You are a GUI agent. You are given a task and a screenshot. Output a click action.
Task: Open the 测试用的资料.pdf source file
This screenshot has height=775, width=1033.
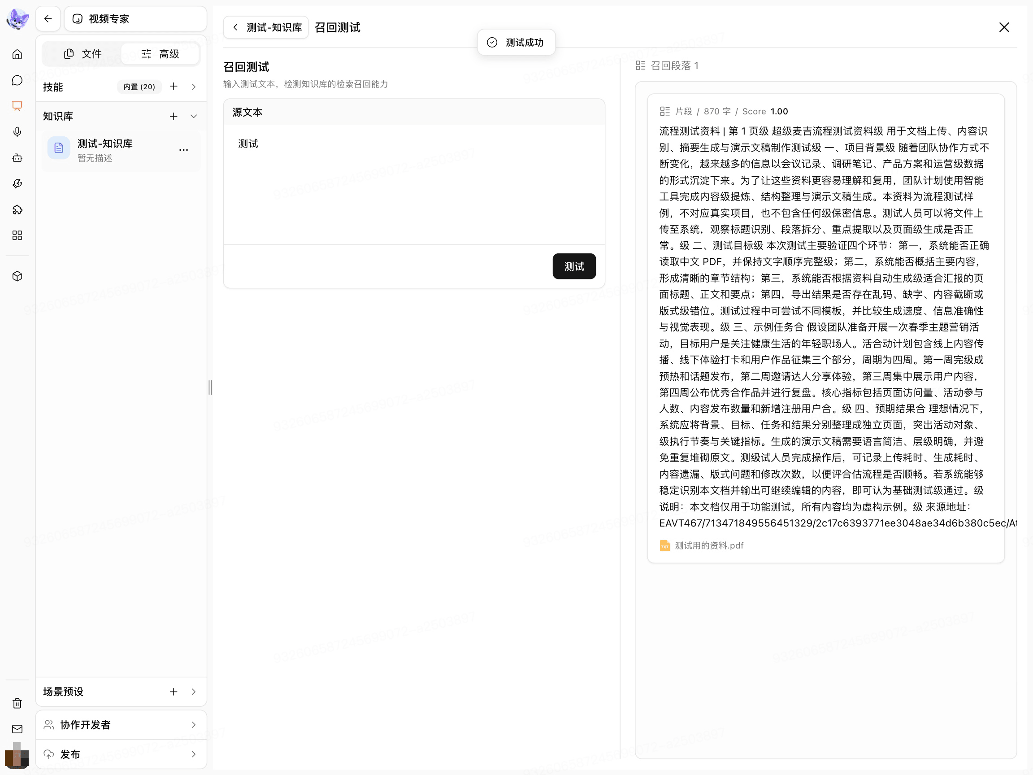pyautogui.click(x=701, y=545)
